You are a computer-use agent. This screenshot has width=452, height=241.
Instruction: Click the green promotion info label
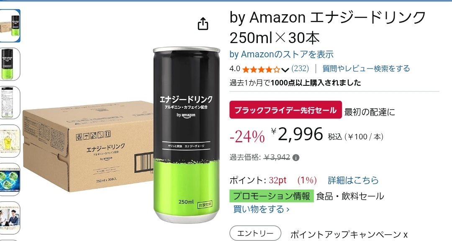(272, 196)
